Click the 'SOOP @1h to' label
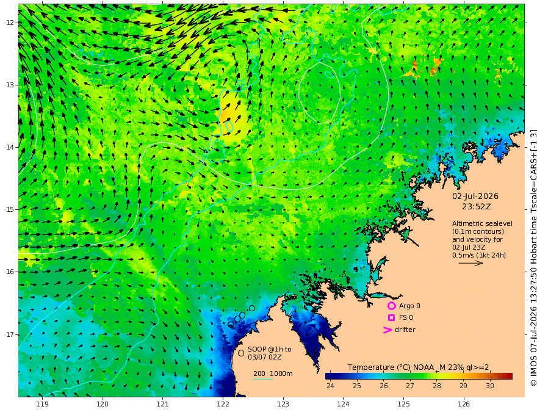The height and width of the screenshot is (415, 537). (270, 349)
